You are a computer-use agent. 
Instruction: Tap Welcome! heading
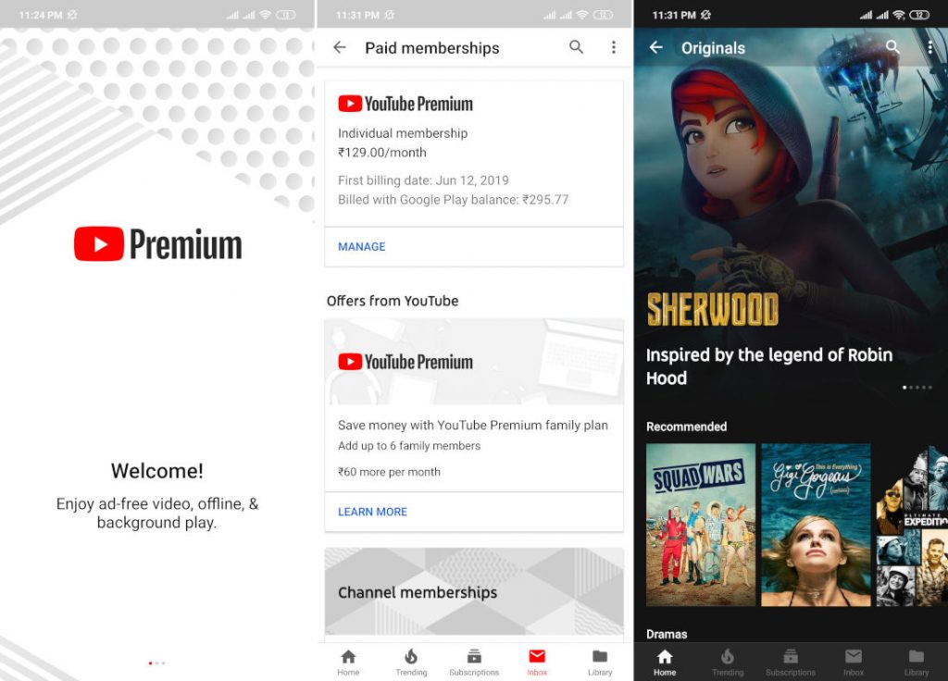[x=157, y=471]
